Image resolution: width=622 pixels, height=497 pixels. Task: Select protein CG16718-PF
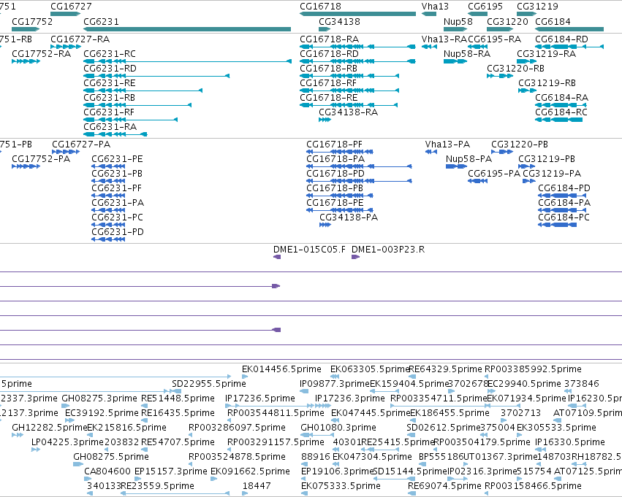340,152
